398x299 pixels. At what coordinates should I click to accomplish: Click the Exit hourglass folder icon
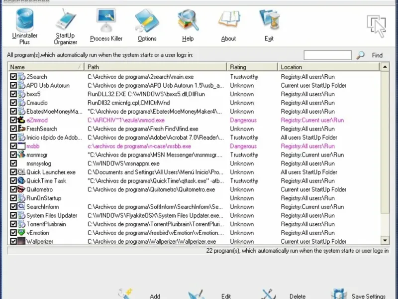(x=269, y=19)
